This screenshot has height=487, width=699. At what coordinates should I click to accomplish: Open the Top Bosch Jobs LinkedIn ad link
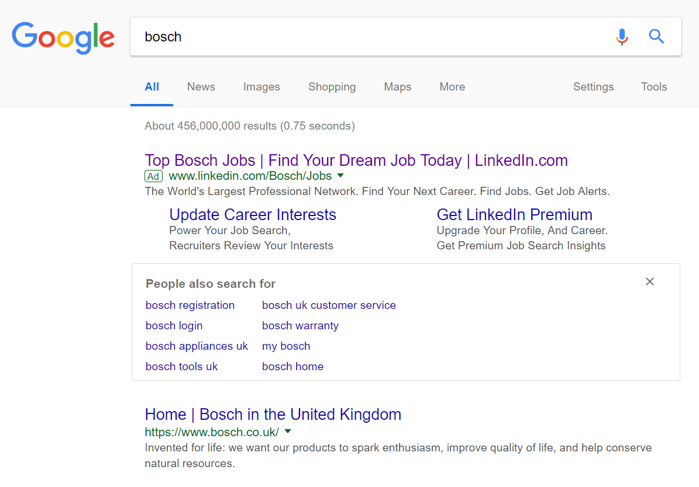(x=356, y=160)
